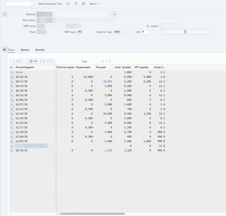Click the details magnifier for 10/26/26 row
226x216 pixels.
click(12, 151)
